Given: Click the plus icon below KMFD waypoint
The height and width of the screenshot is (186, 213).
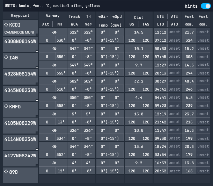Looking at the screenshot, I should pyautogui.click(x=37, y=117).
